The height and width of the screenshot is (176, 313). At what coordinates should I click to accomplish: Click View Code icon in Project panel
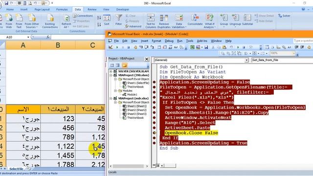coord(112,65)
